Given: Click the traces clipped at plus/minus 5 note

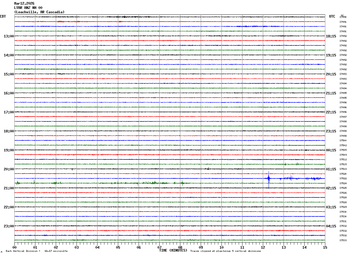Looking at the screenshot, I should (225, 251).
